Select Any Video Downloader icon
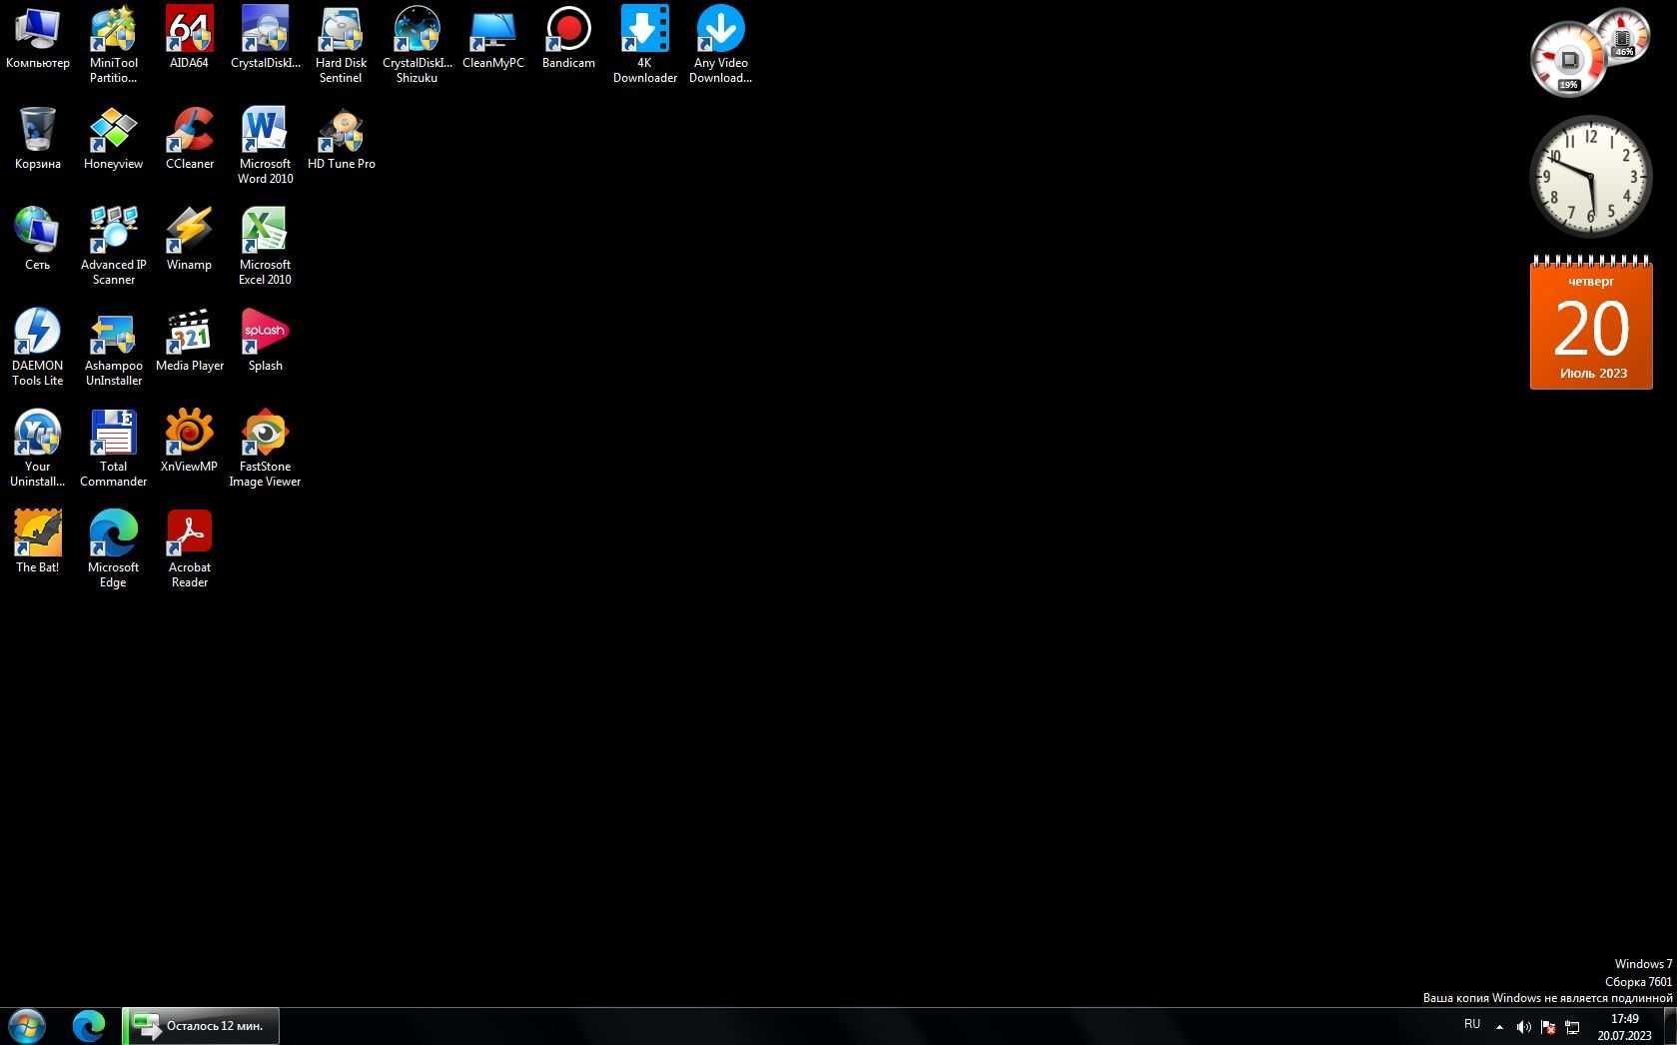Viewport: 1677px width, 1045px height. point(720,45)
